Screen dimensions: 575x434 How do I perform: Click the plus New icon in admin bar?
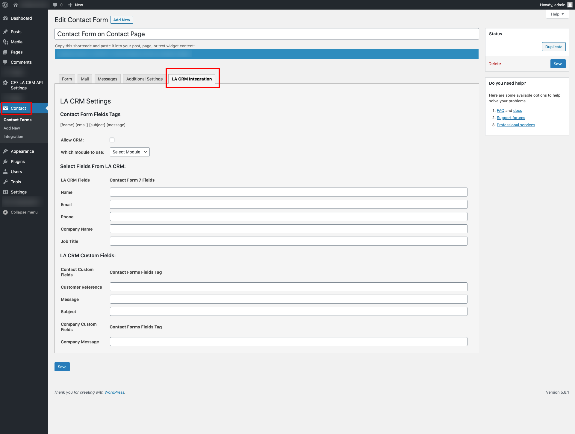pyautogui.click(x=70, y=5)
